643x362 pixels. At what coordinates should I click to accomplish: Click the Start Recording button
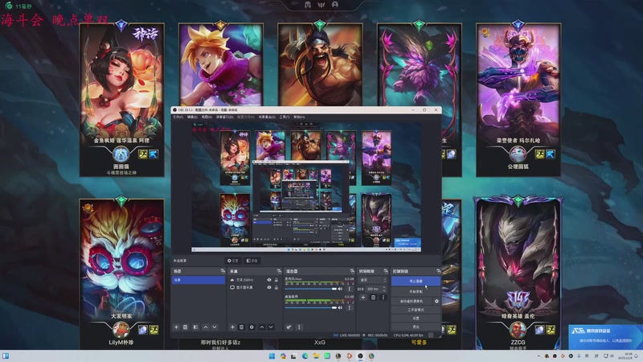416,291
